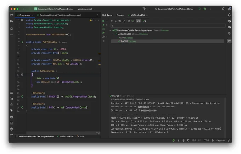Select the Sha256 Success test row
This screenshot has height=154, width=241.
tap(167, 42)
